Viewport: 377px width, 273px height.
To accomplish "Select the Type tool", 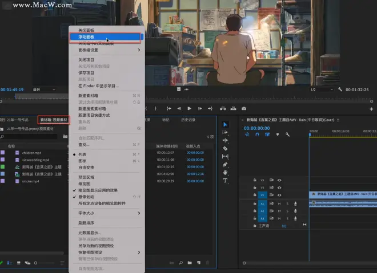I will (225, 181).
